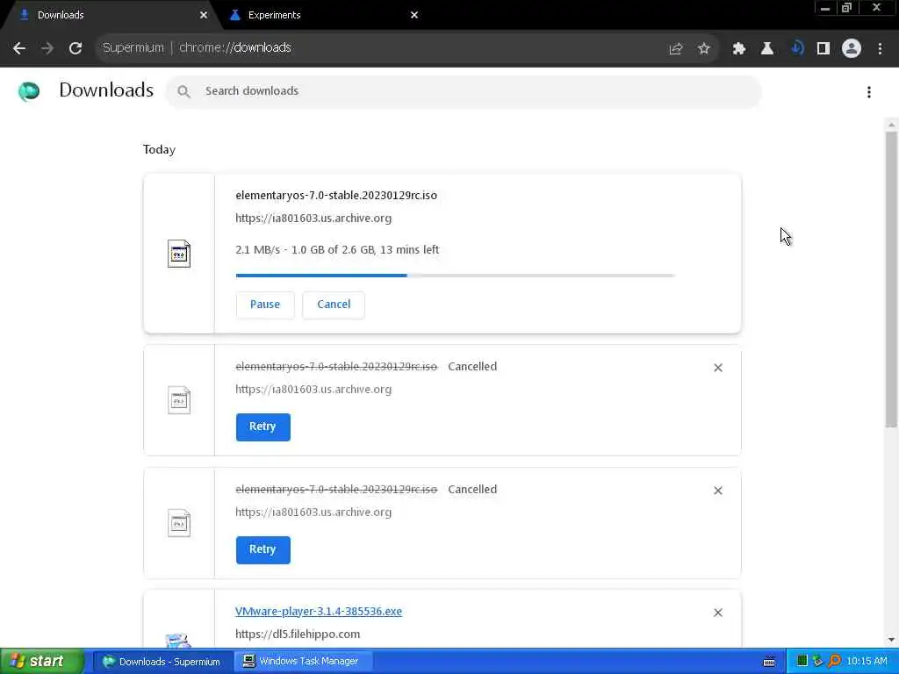This screenshot has width=899, height=674.
Task: Remove second cancelled download from list
Action: (718, 491)
